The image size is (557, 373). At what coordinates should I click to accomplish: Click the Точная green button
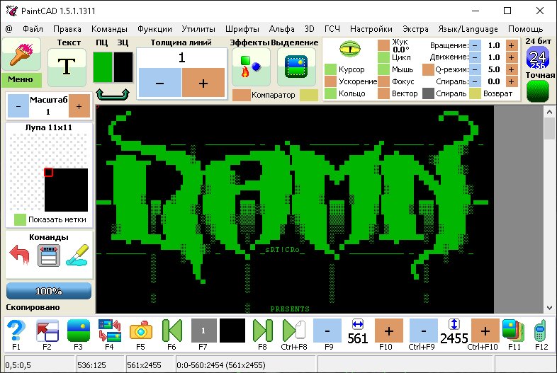[538, 91]
